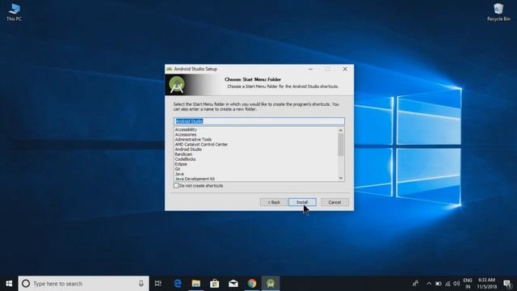Close the Android Studio Setup window

click(x=345, y=69)
